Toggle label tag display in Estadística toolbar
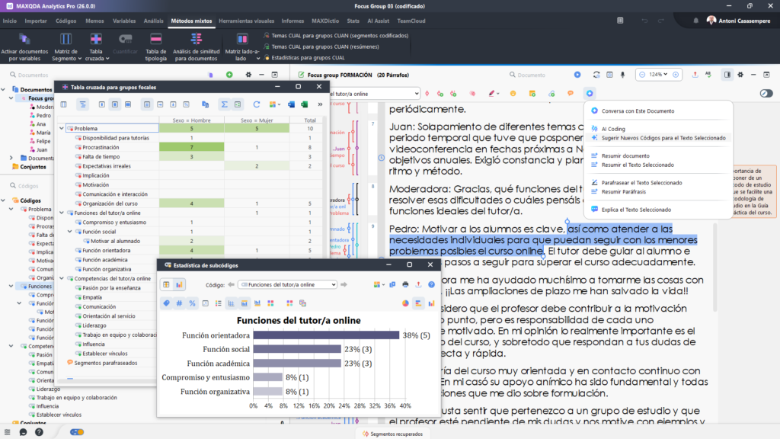Image resolution: width=780 pixels, height=439 pixels. pyautogui.click(x=166, y=303)
